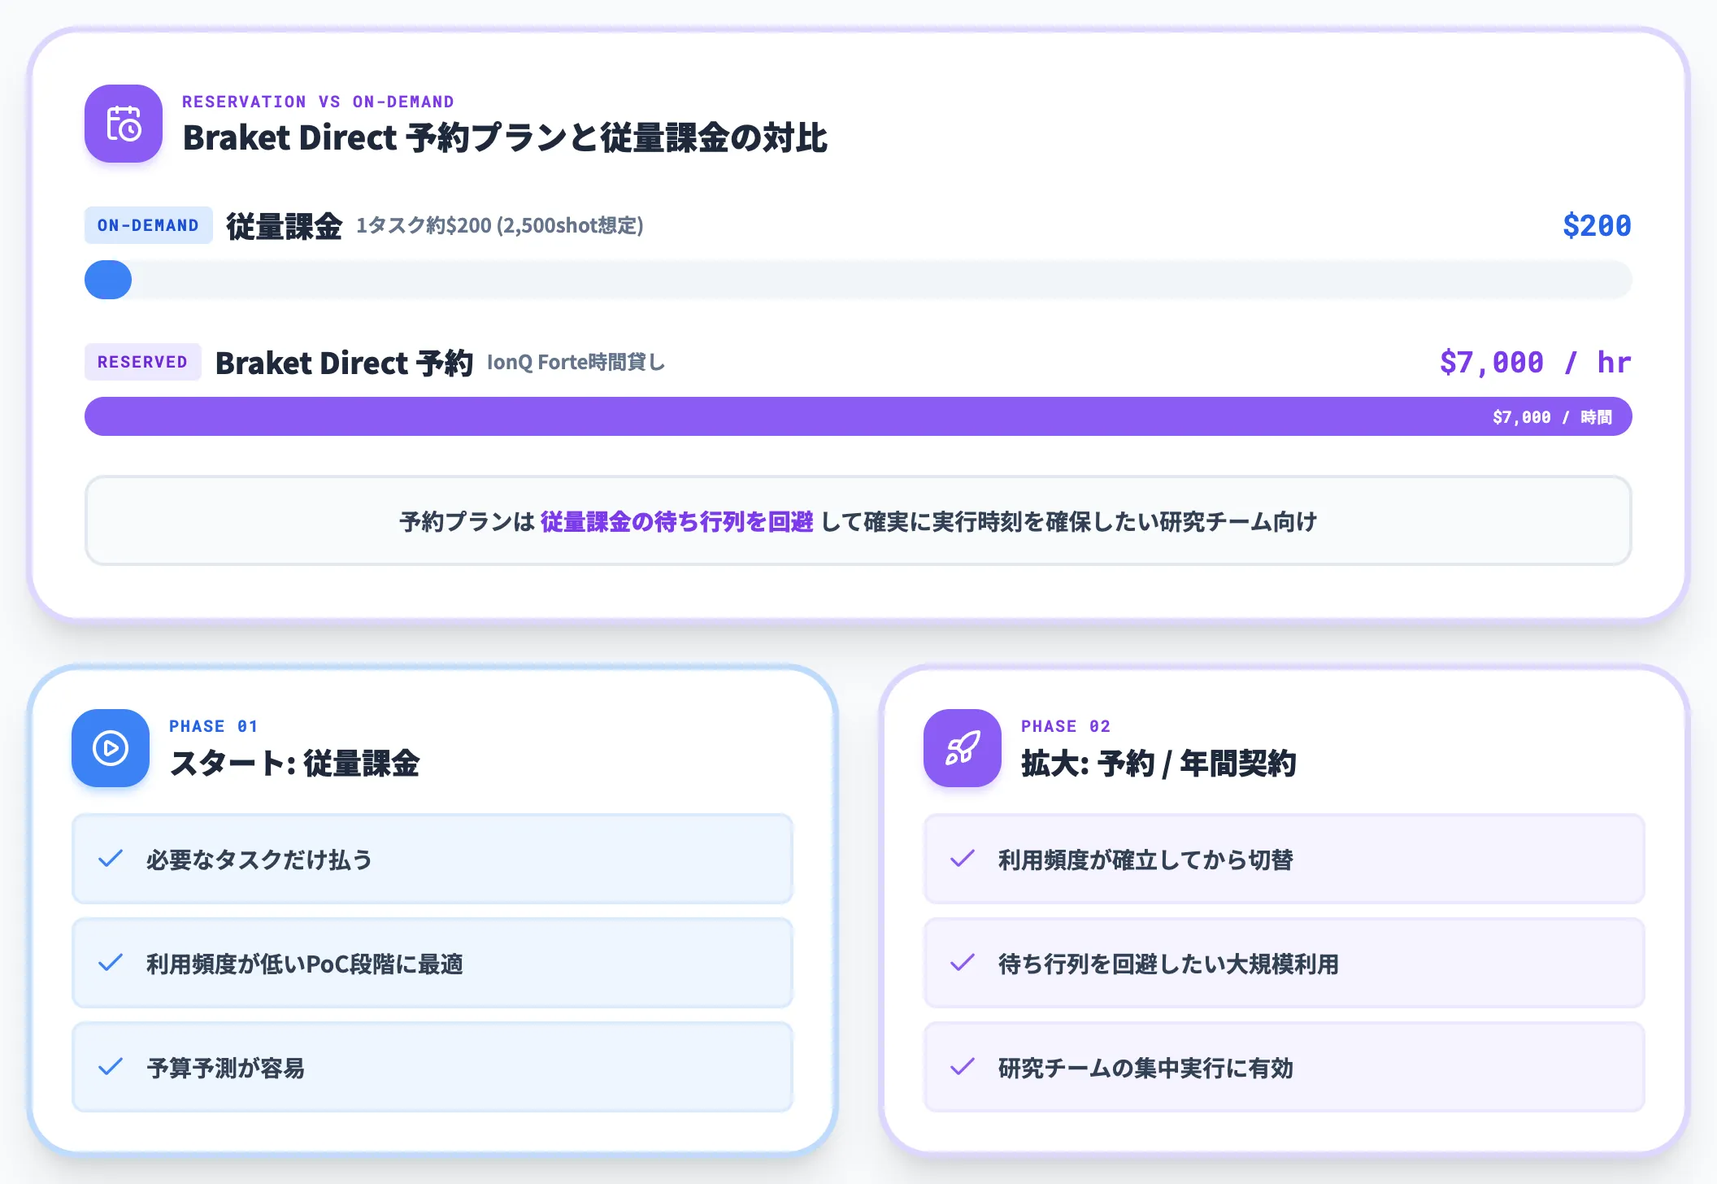Click checkmark beside 待ち行列を回避したい大規模利用
Viewport: 1717px width, 1184px height.
pos(963,963)
